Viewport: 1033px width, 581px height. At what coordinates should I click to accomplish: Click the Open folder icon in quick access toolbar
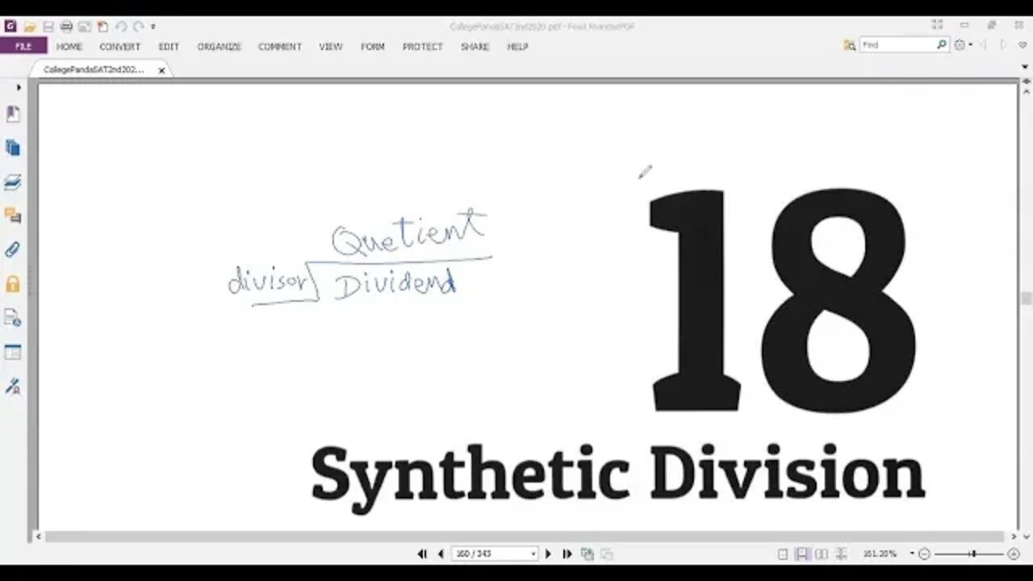(29, 27)
